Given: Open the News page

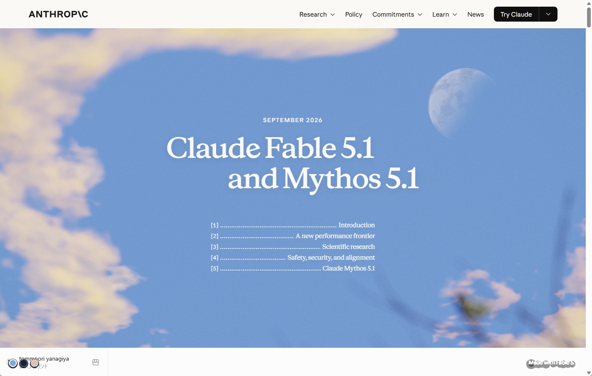Looking at the screenshot, I should (476, 15).
